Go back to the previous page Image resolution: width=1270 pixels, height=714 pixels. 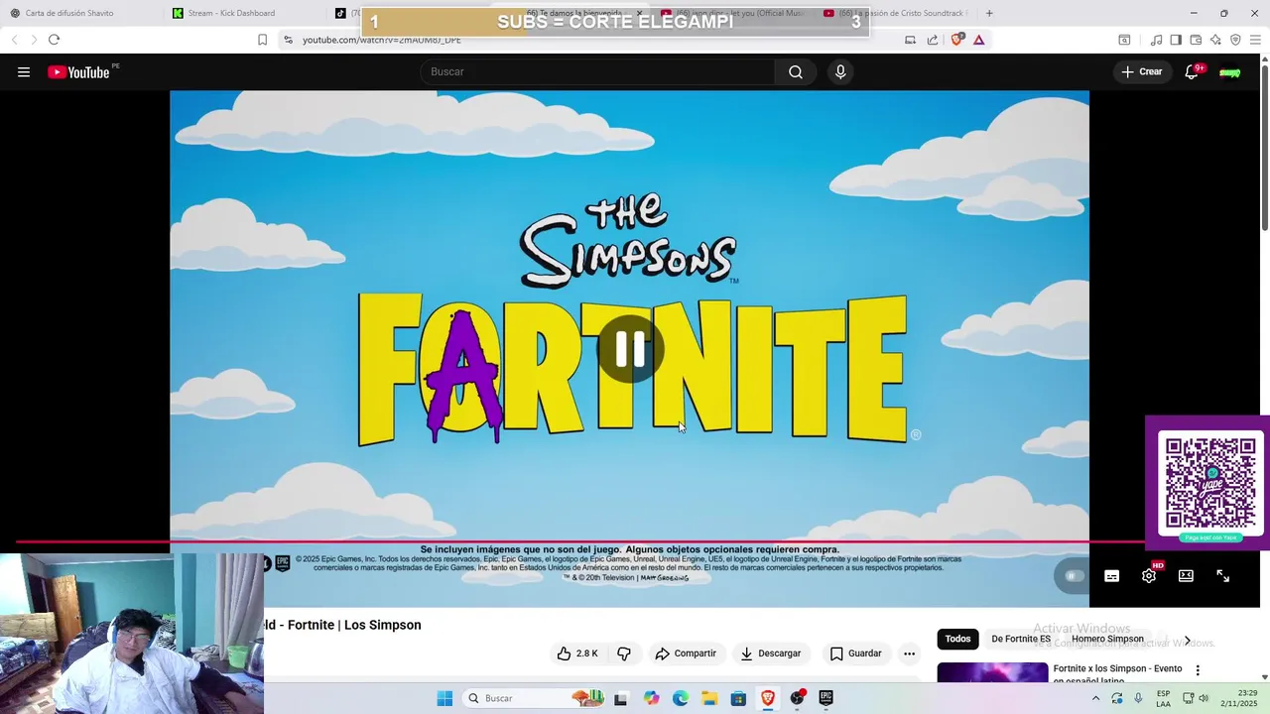pos(14,40)
